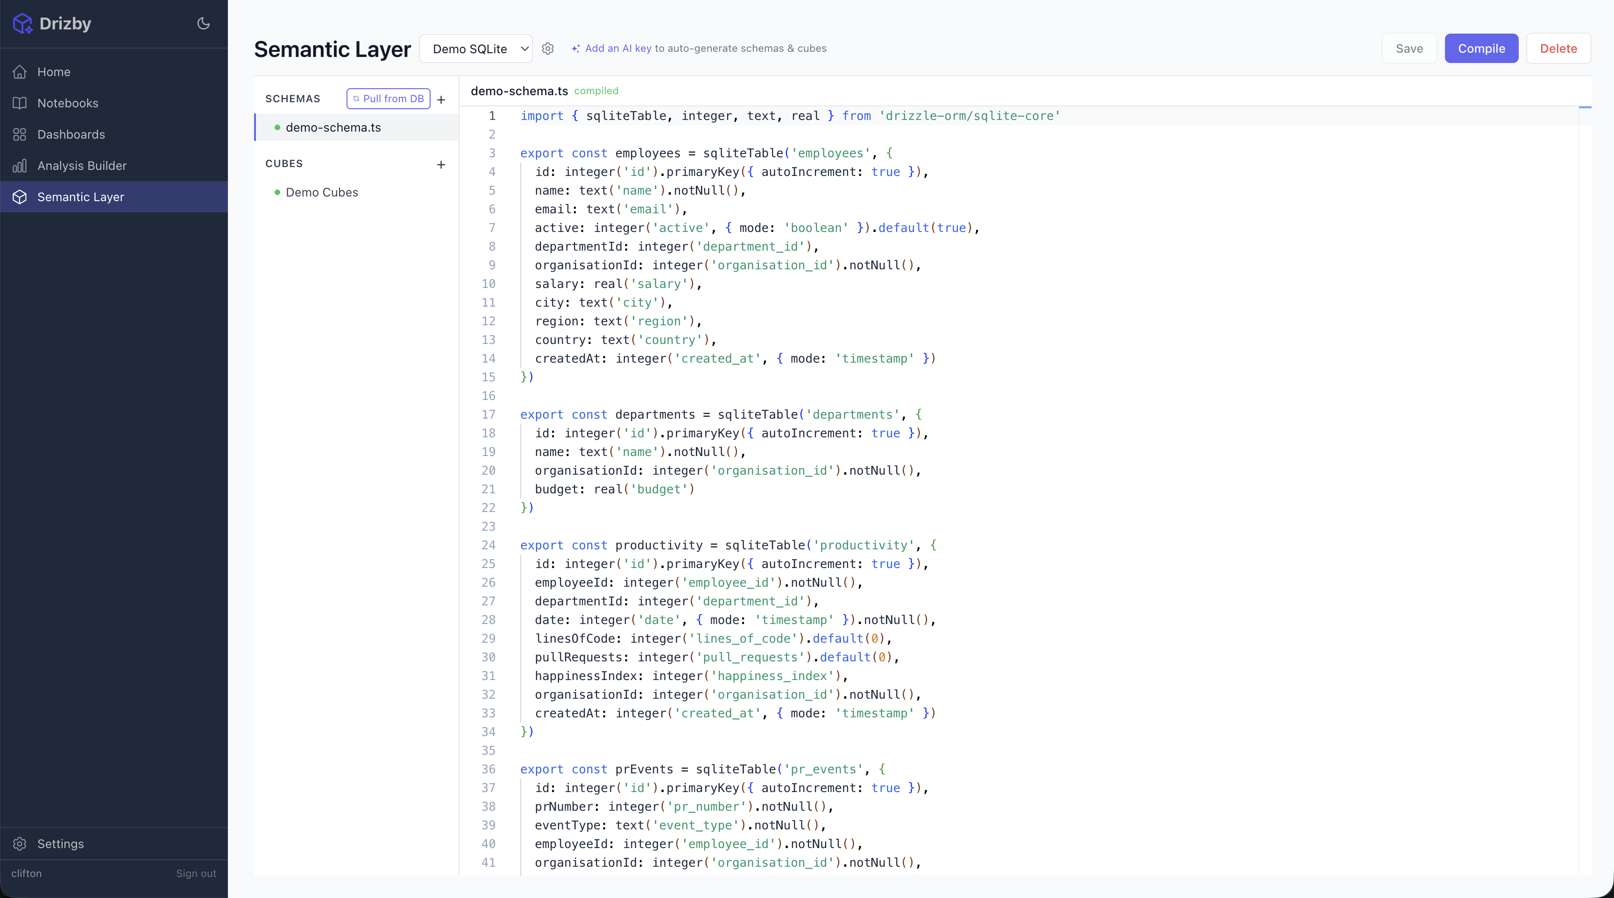The image size is (1614, 898).
Task: Select Demo Cubes in the cubes list
Action: (322, 192)
